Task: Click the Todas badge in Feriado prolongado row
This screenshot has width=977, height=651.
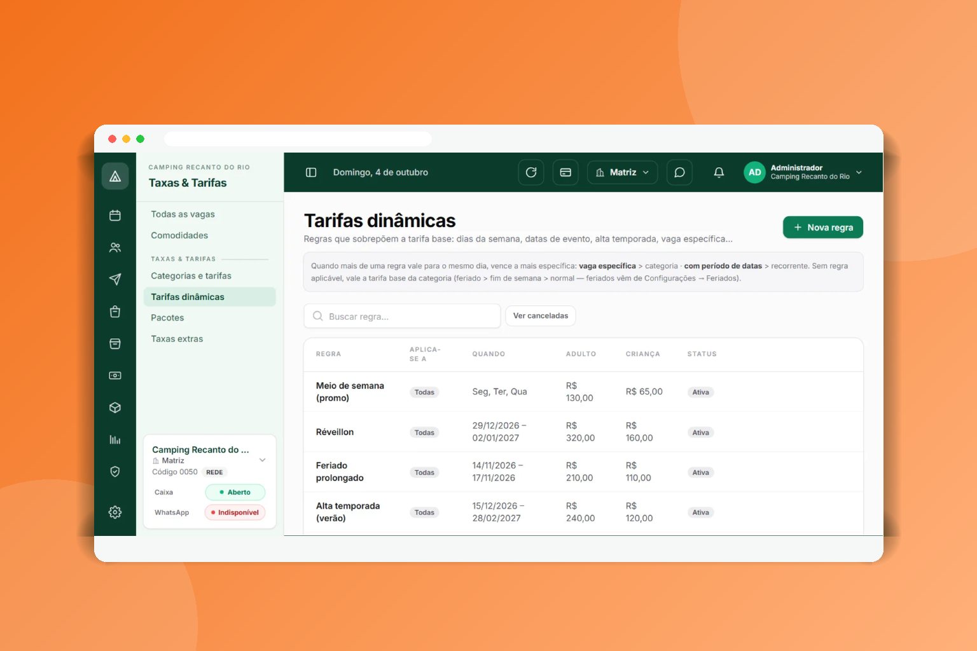Action: [x=424, y=472]
